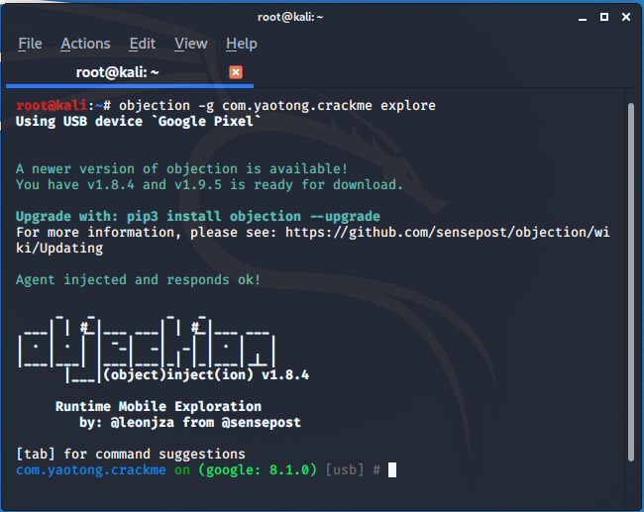The width and height of the screenshot is (644, 512).
Task: Close the root@kali tab with red X
Action: pyautogui.click(x=236, y=72)
